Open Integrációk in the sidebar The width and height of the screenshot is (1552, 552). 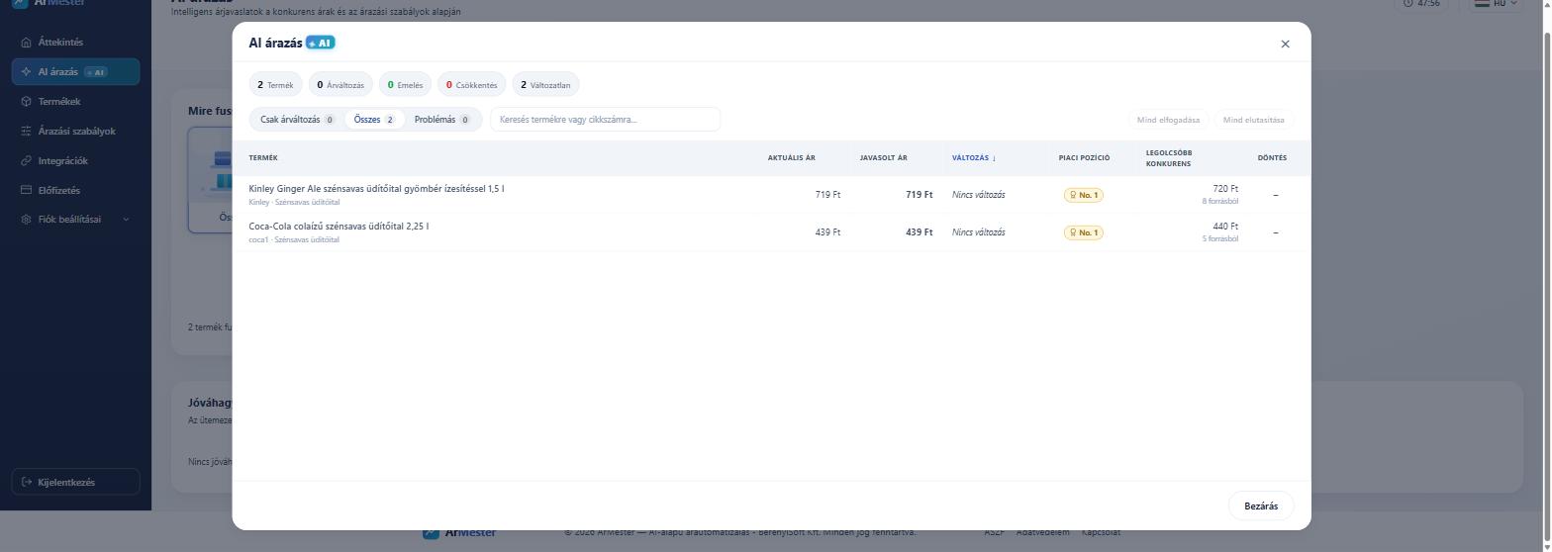(75, 160)
